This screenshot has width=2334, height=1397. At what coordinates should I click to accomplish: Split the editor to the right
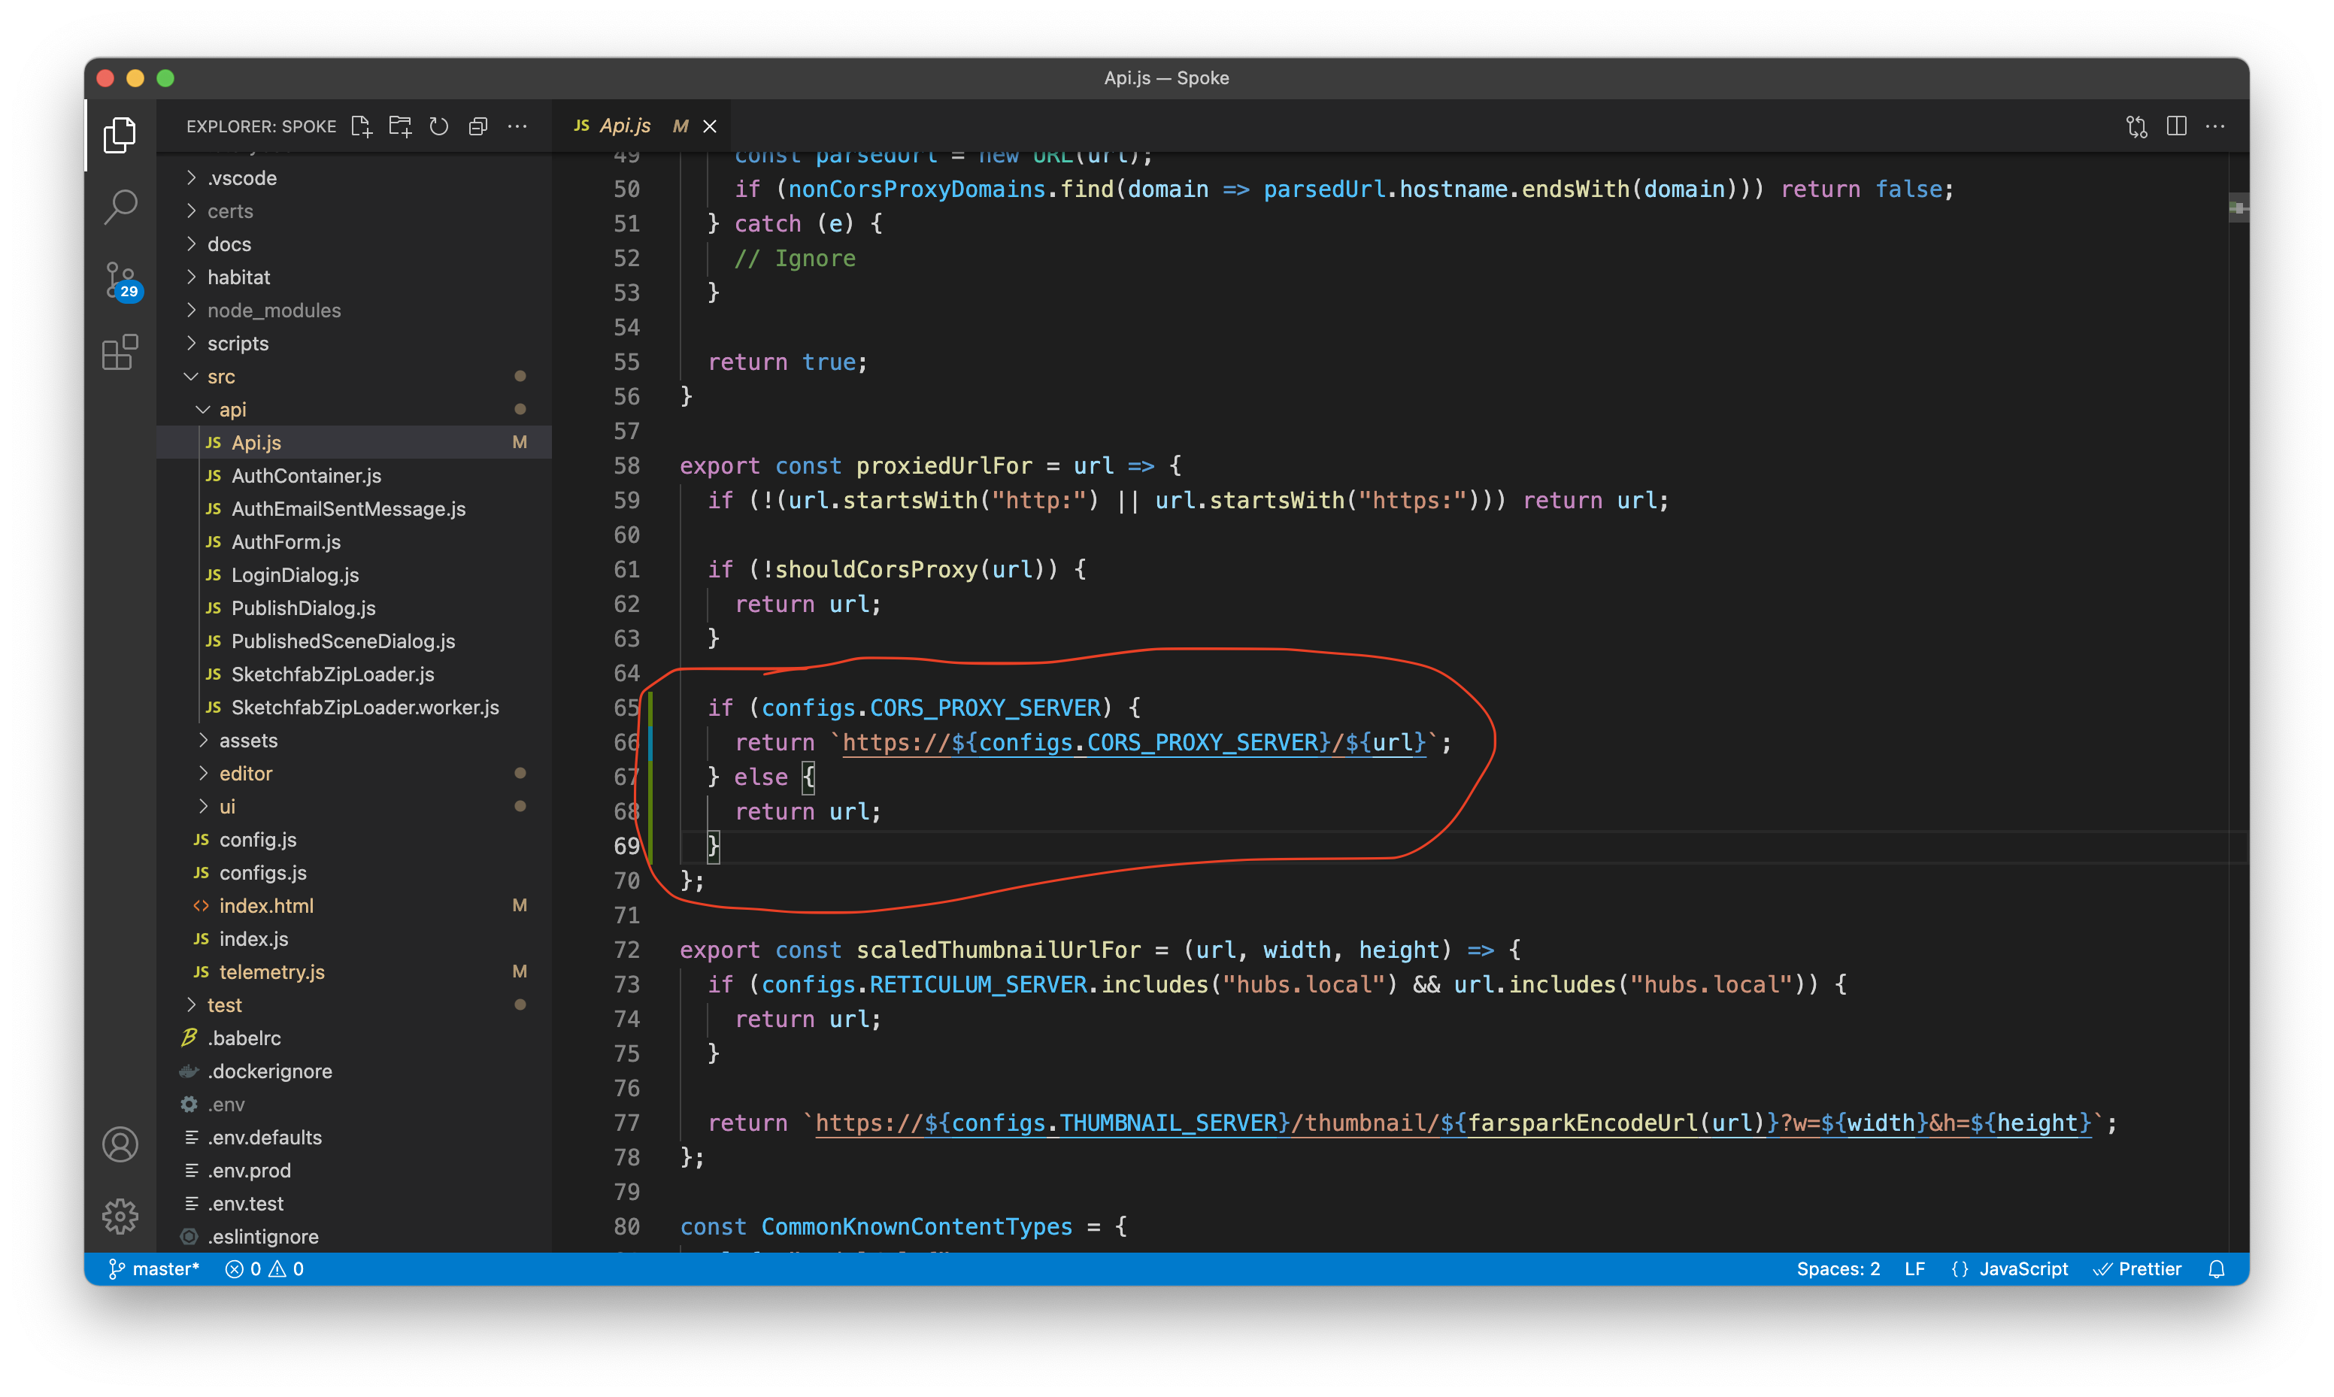(2176, 126)
